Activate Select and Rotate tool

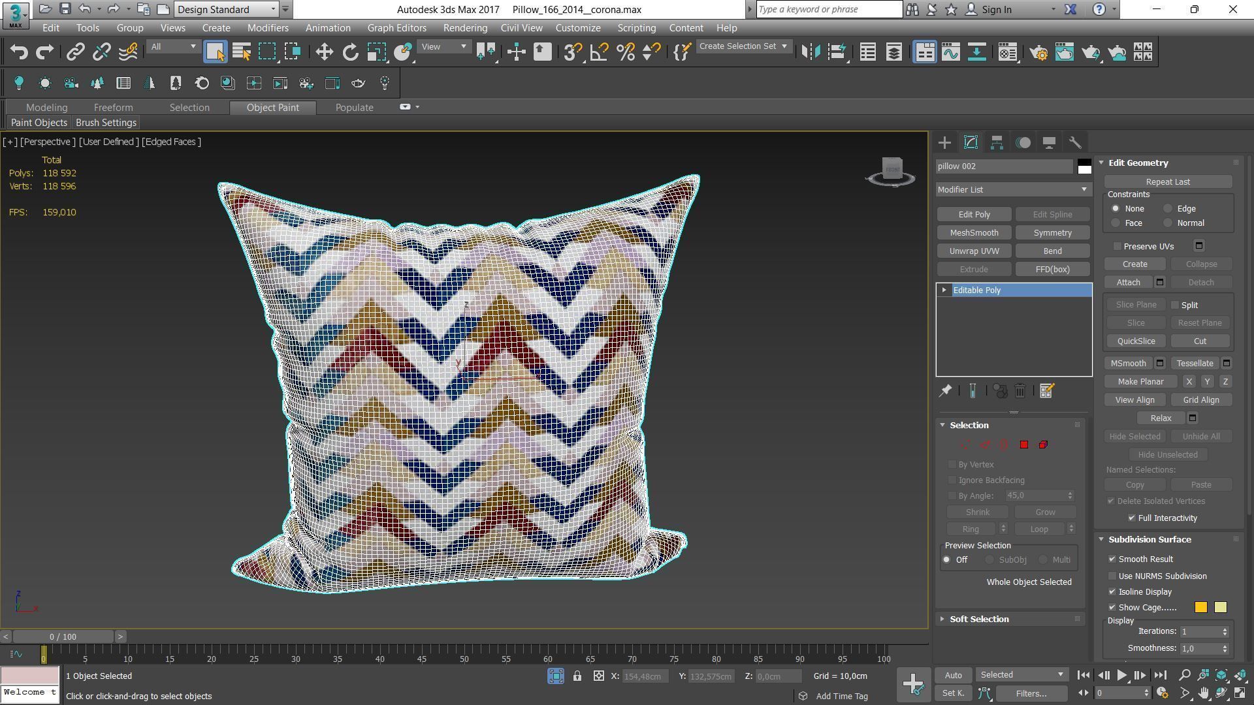(351, 52)
